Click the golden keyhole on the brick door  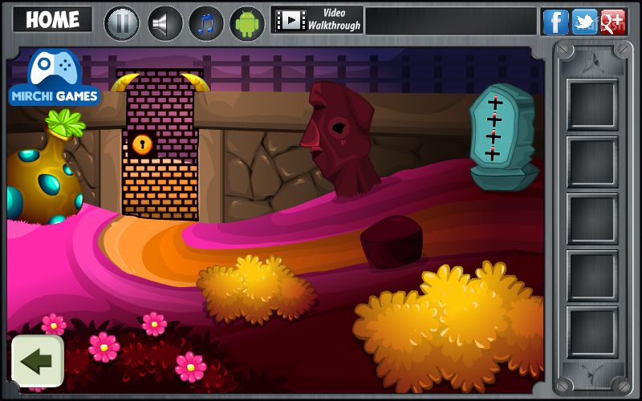(143, 144)
